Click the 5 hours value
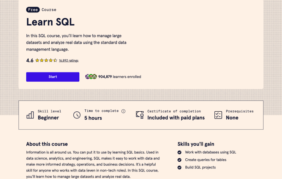The image size is (282, 179). point(93,118)
